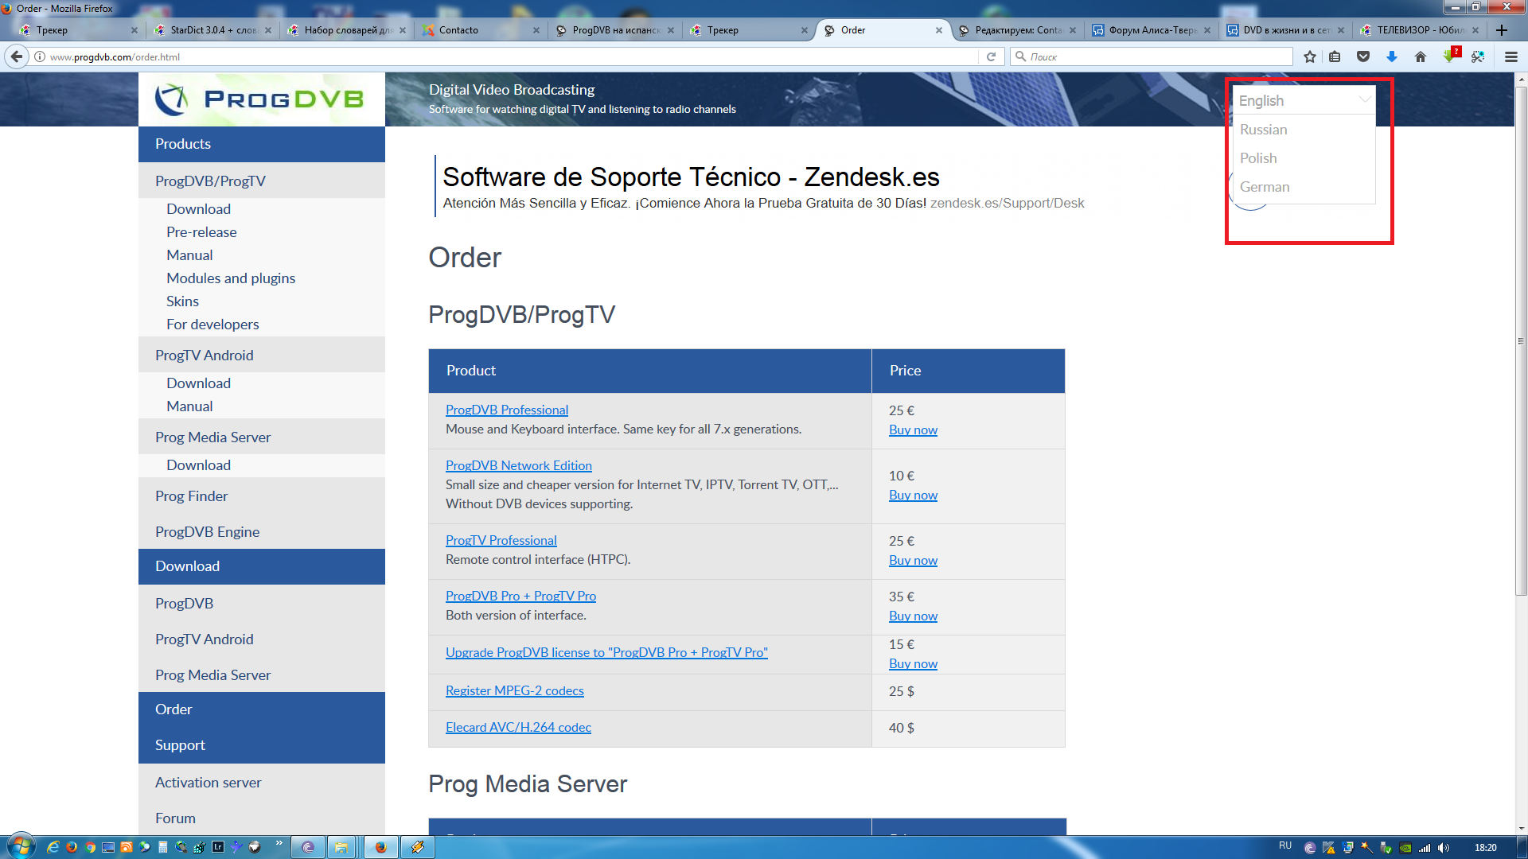Click the Support sidebar menu item
The image size is (1528, 859).
coord(180,745)
